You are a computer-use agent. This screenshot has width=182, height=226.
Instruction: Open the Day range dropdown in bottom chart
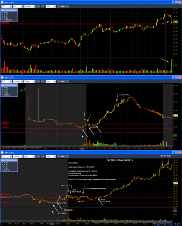[30, 157]
